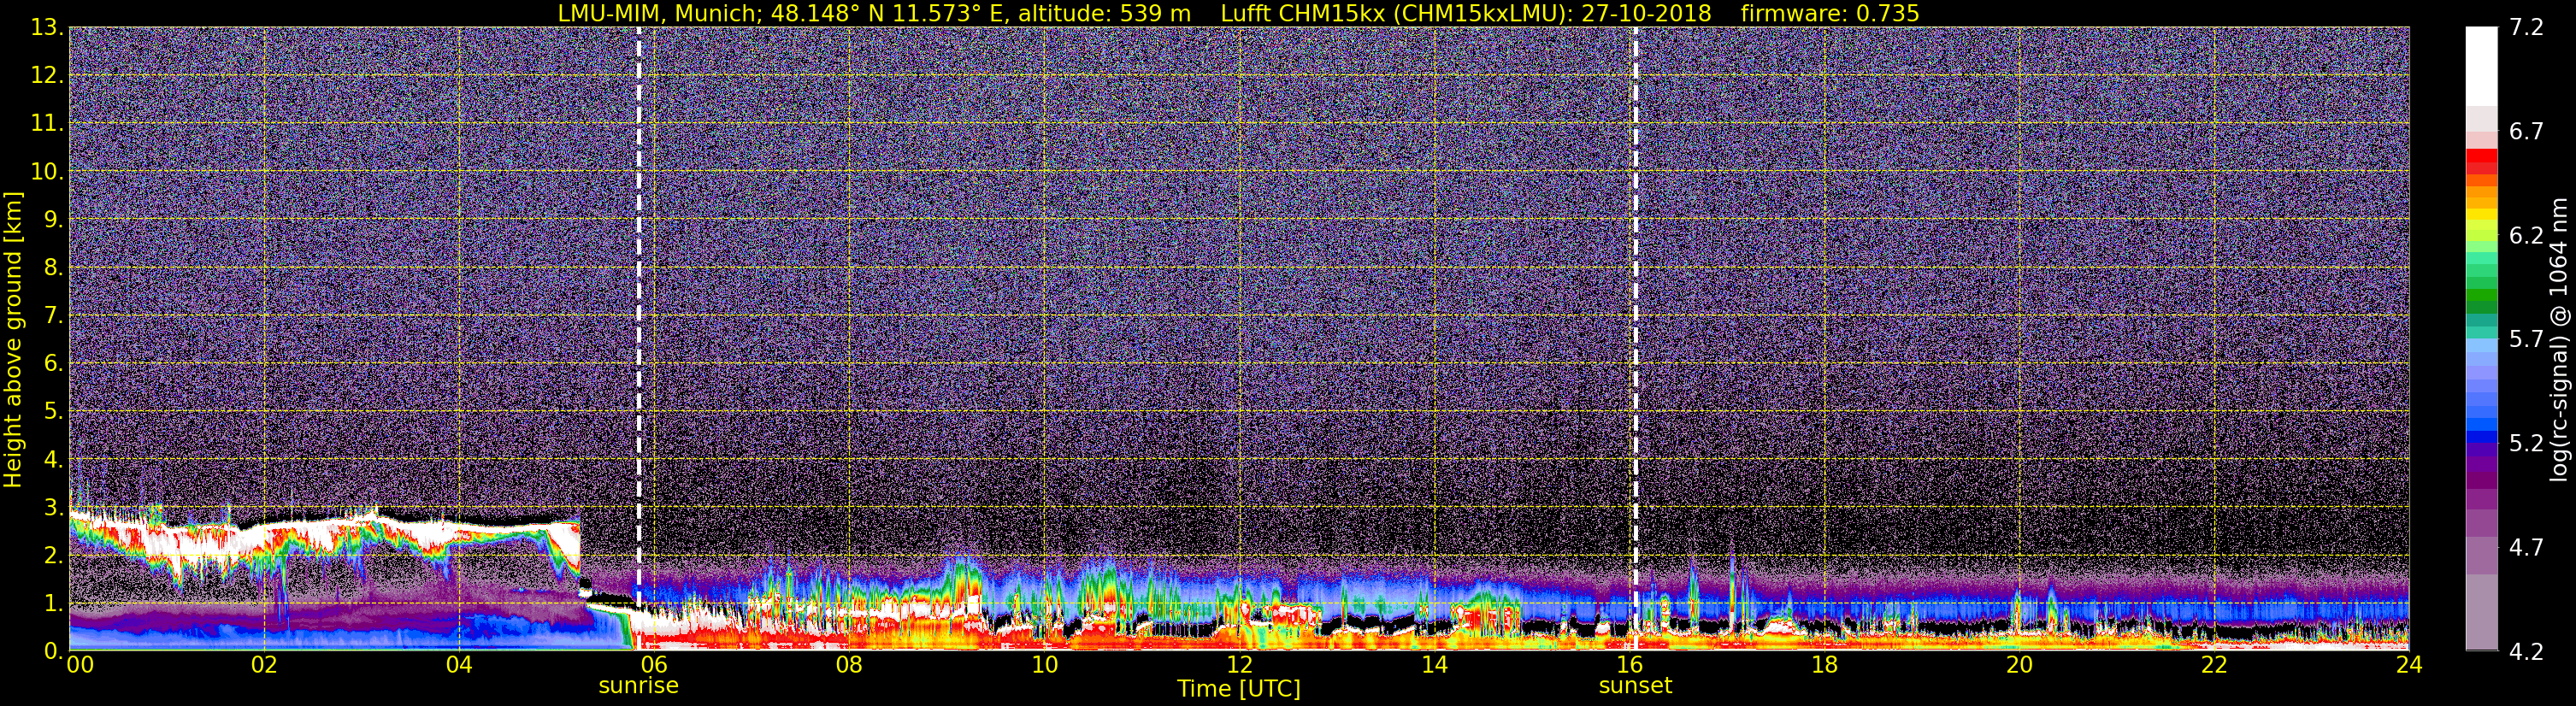Click the y-axis tick label '9.'
The height and width of the screenshot is (706, 2576).
pos(53,219)
